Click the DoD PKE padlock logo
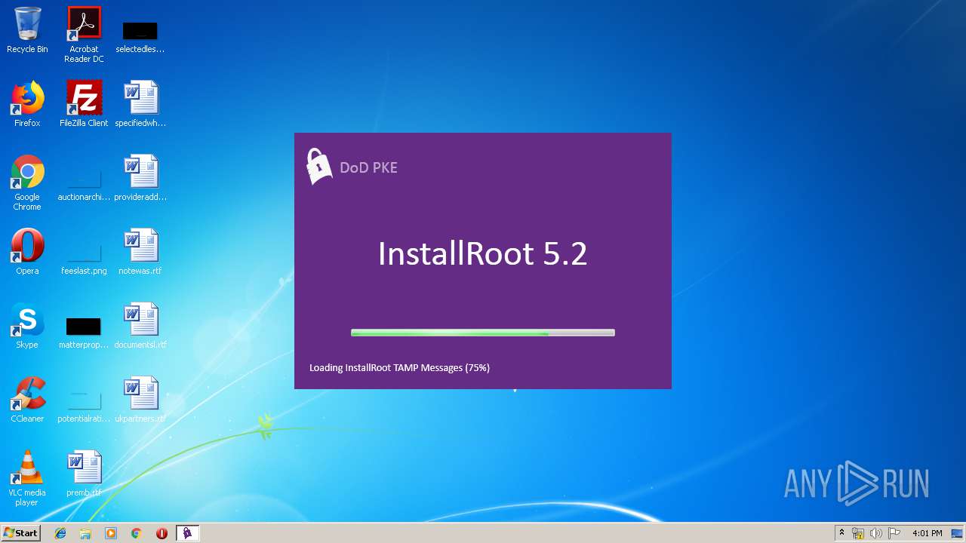 pos(318,166)
